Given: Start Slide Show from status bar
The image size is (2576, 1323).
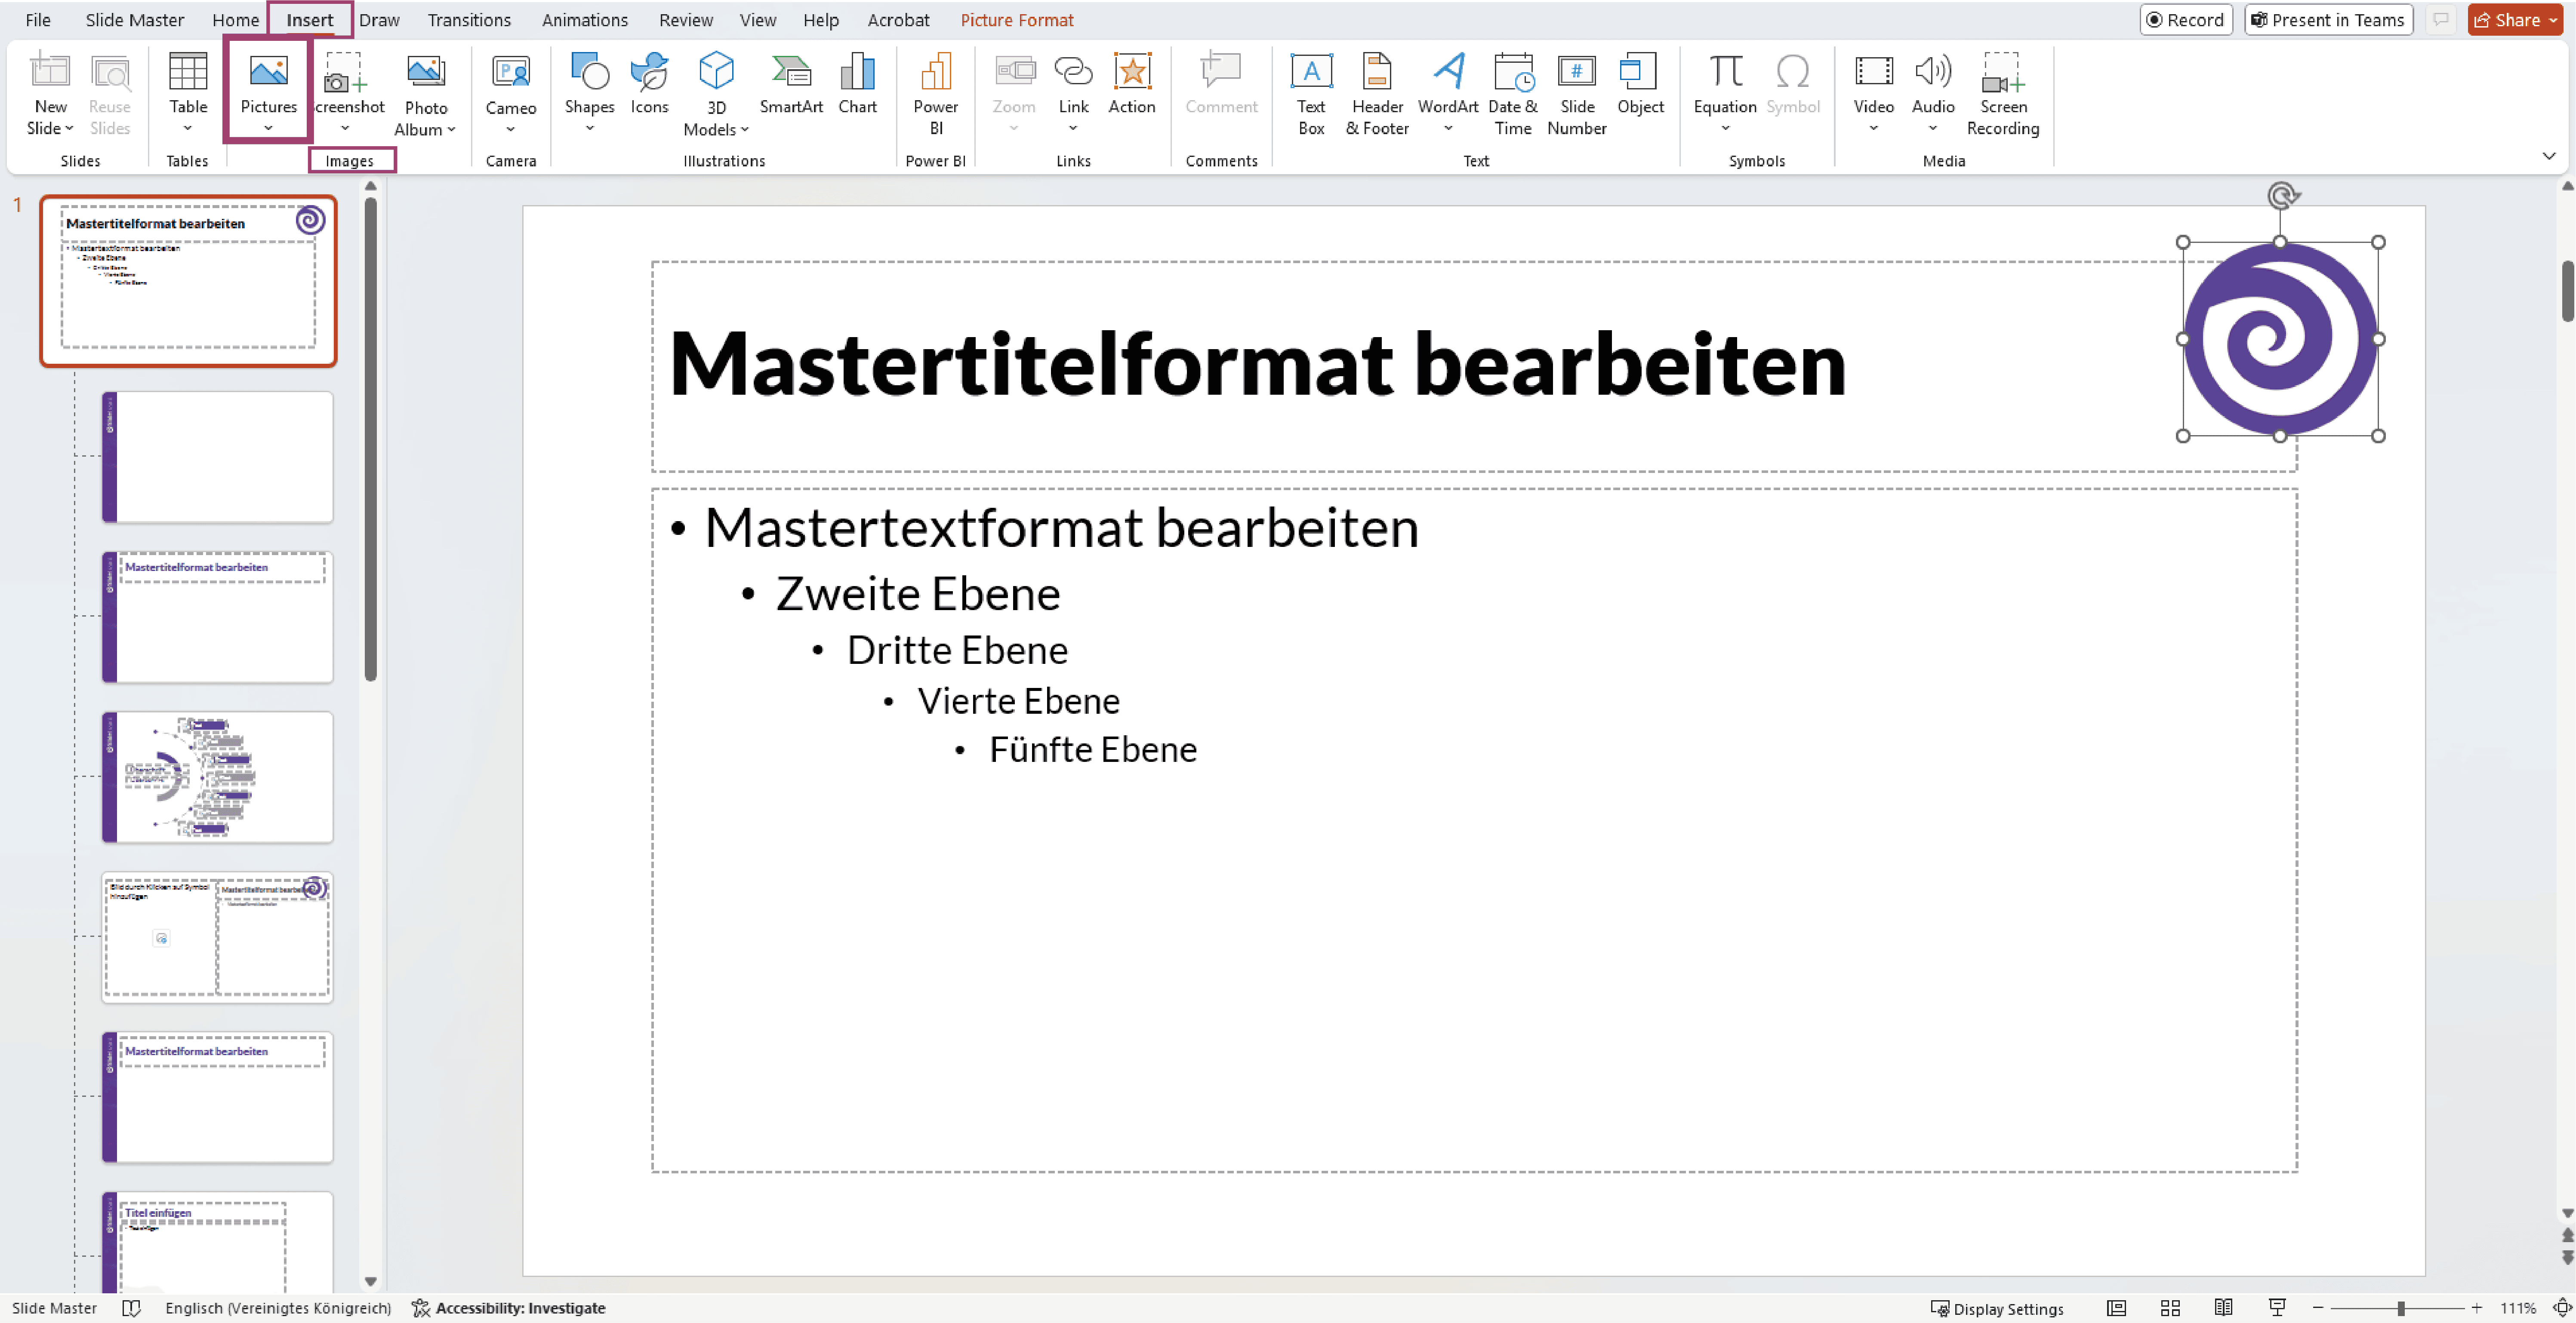Looking at the screenshot, I should pyautogui.click(x=2277, y=1308).
